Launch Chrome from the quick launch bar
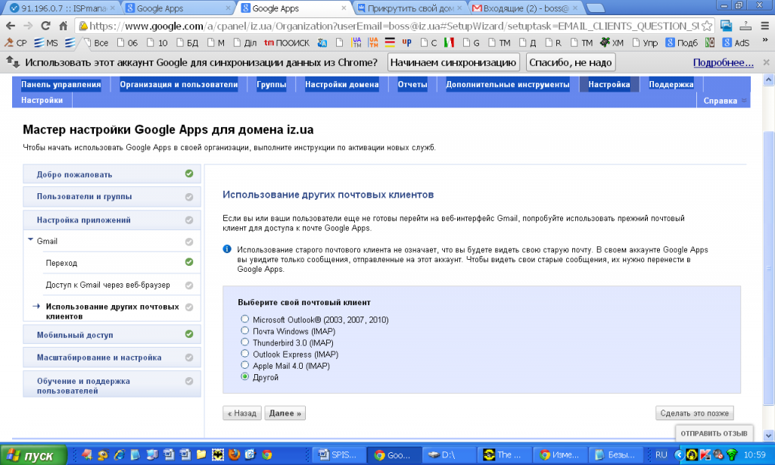 (267, 454)
